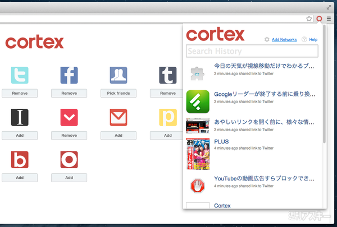Open the 今日の天気が視線移動 history link
The width and height of the screenshot is (337, 227).
(264, 66)
